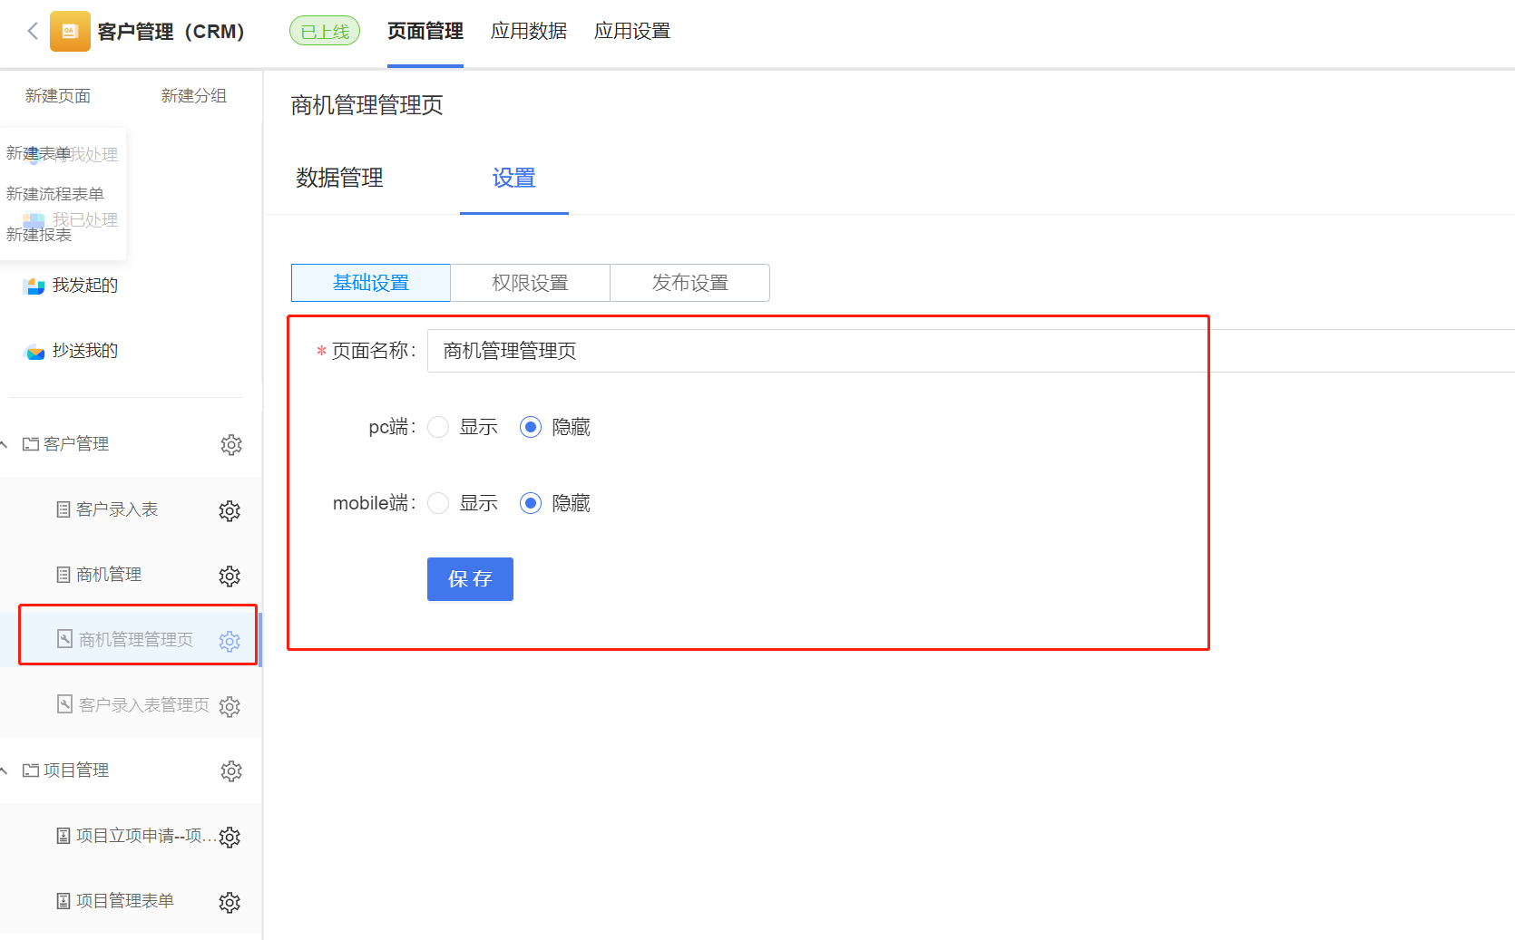Click the 页面名称 input field
This screenshot has height=940, width=1515.
pos(971,351)
